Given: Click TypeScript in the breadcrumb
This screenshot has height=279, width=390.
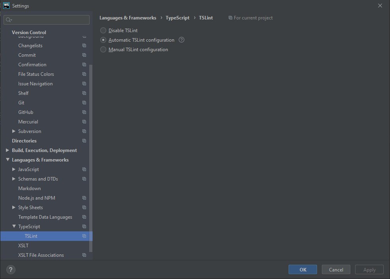Looking at the screenshot, I should pyautogui.click(x=178, y=18).
